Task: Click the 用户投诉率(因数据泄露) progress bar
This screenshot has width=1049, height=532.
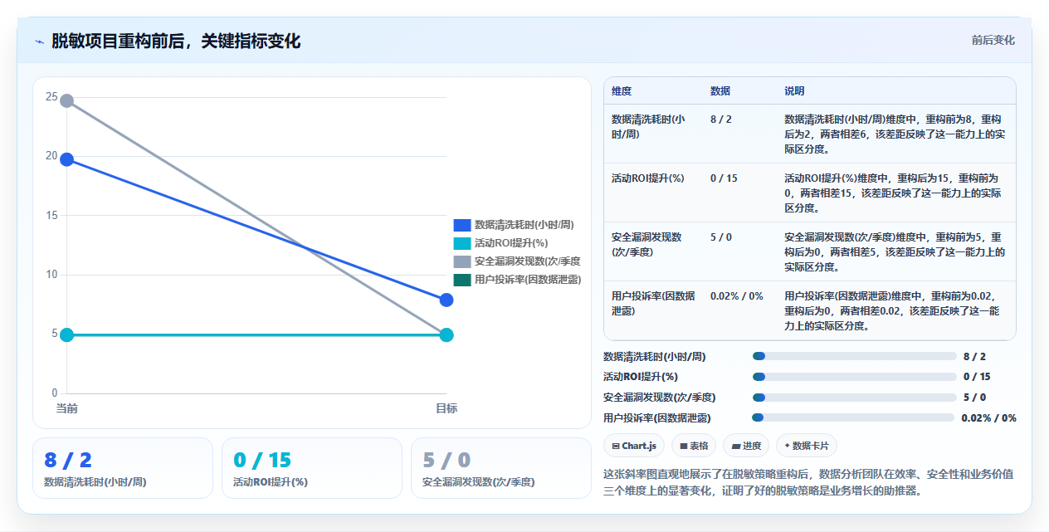Action: point(853,417)
